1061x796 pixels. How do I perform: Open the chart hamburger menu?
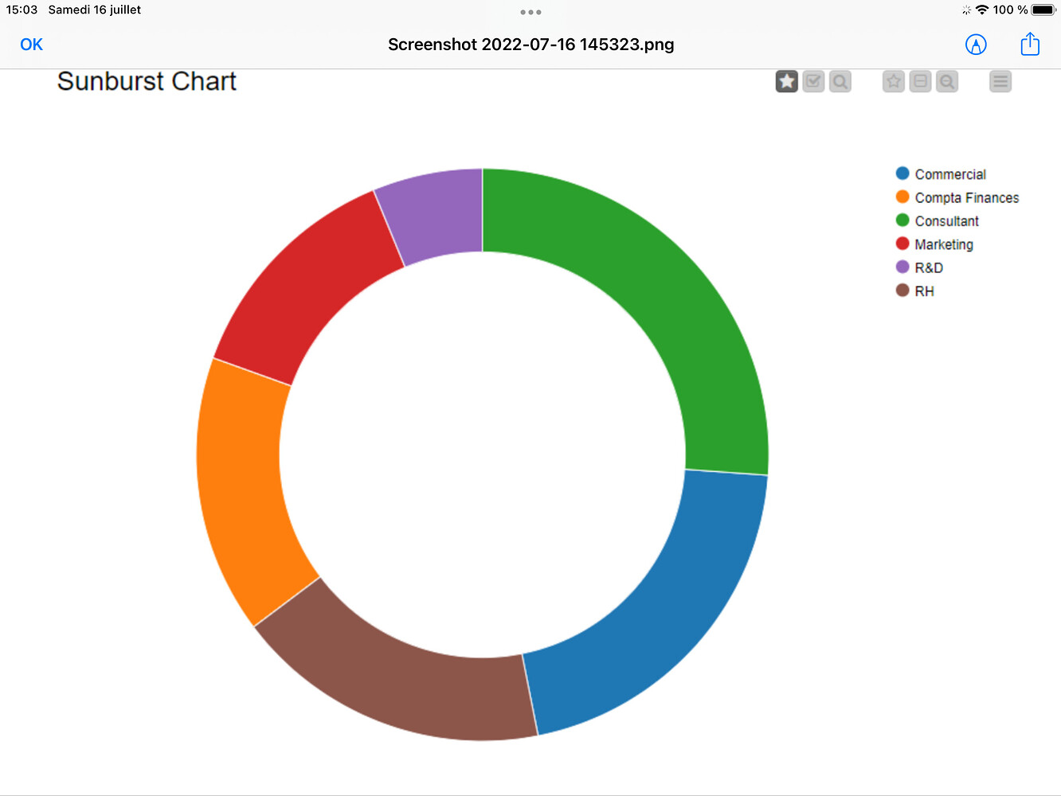coord(1000,81)
